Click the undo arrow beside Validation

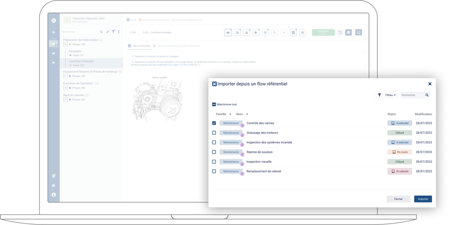pos(340,32)
